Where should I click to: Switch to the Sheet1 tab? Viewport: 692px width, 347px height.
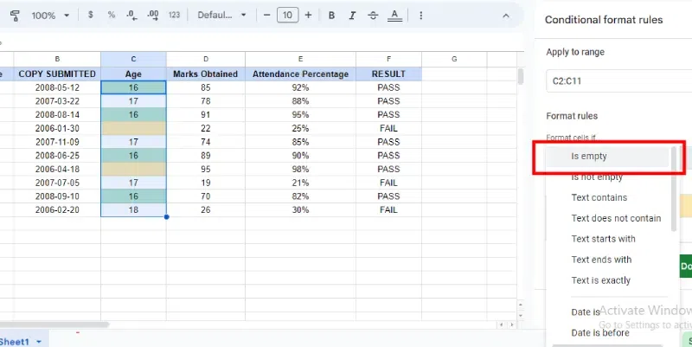click(15, 342)
